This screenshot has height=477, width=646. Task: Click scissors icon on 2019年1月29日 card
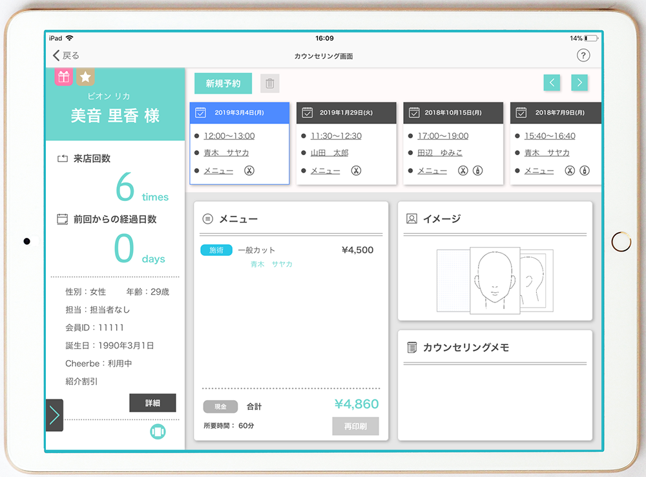point(356,171)
